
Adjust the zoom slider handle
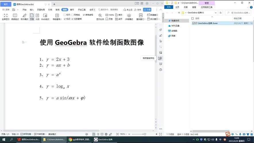click(145, 134)
